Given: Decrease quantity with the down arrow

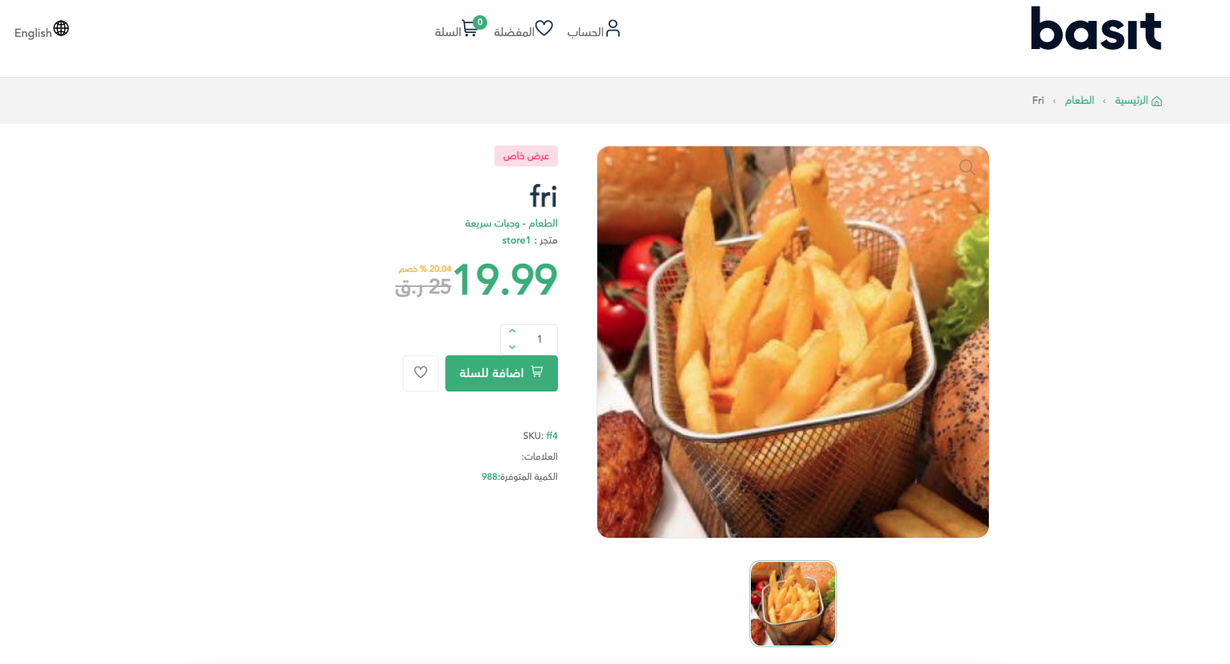Looking at the screenshot, I should point(512,347).
